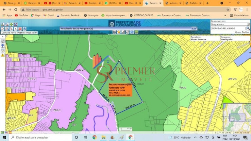Screen dimensions: 251x141
Task: Click the printer icon above map
Action: (114, 32)
